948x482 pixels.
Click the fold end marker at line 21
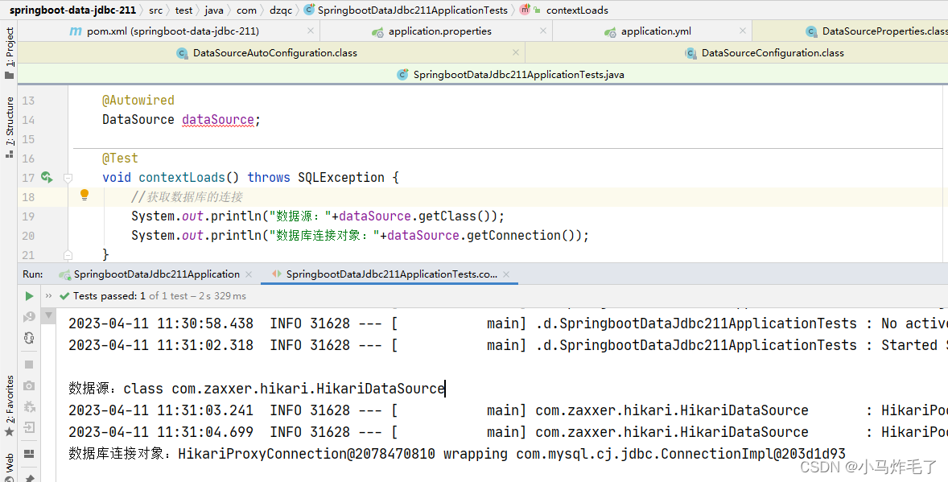[x=68, y=255]
